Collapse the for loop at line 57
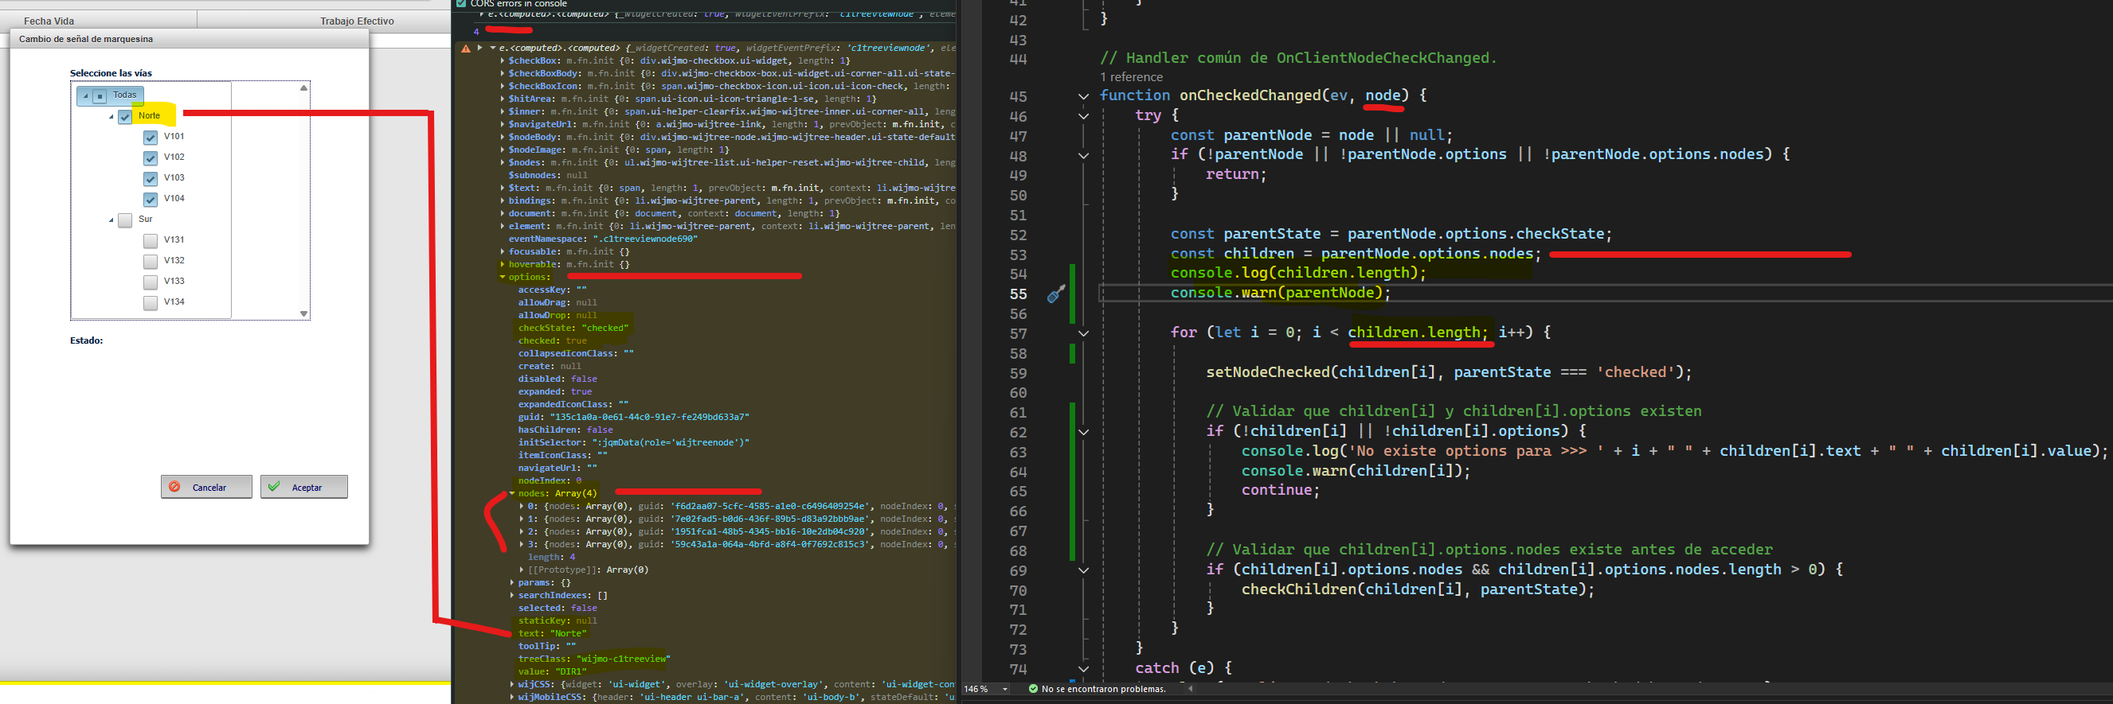 pyautogui.click(x=1083, y=333)
